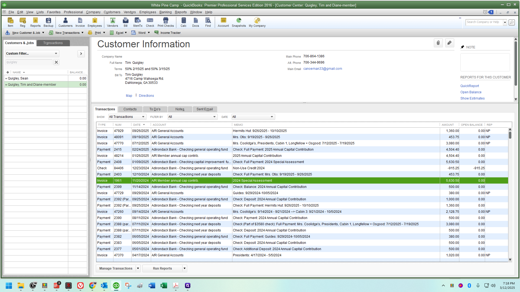520x292 pixels.
Task: Click the Show Estimates link
Action: pos(473,98)
